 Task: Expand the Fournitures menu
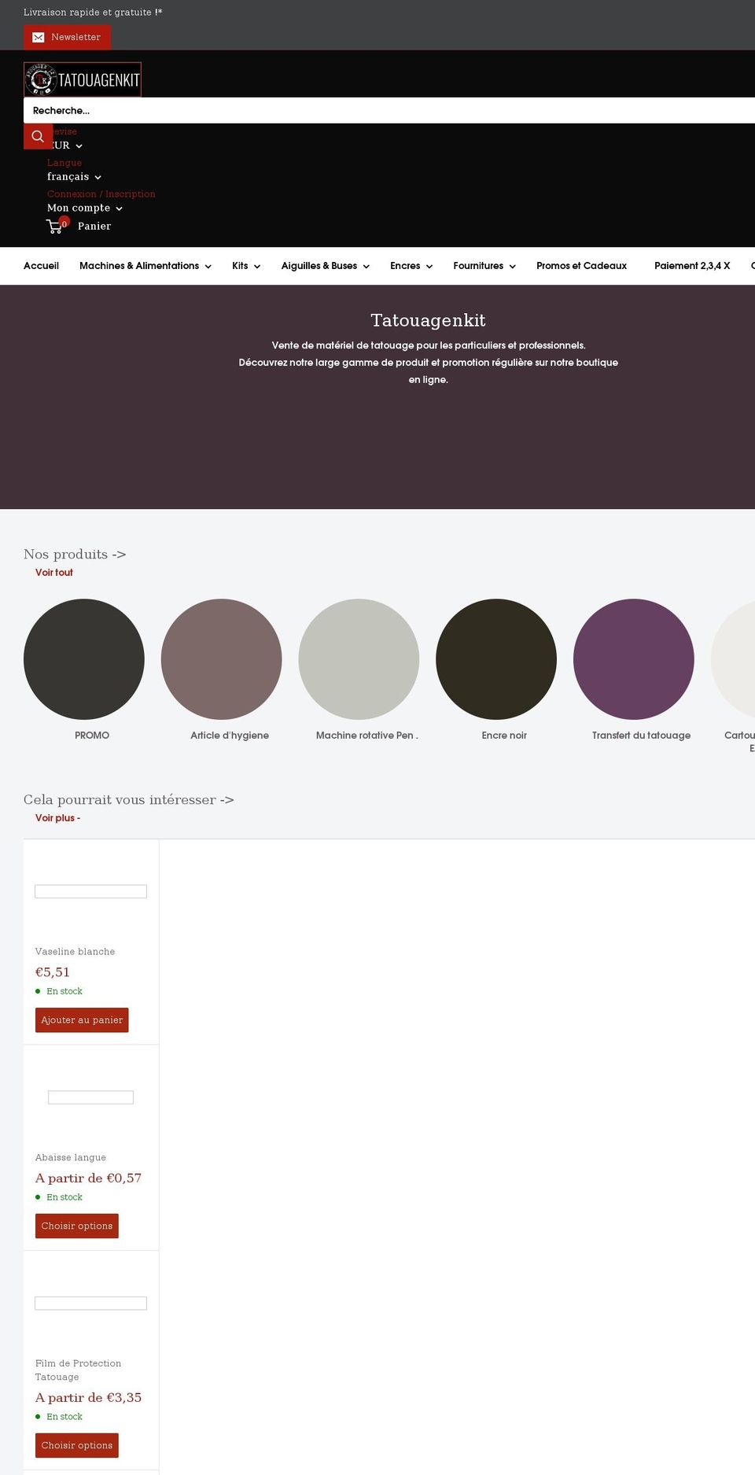[484, 266]
